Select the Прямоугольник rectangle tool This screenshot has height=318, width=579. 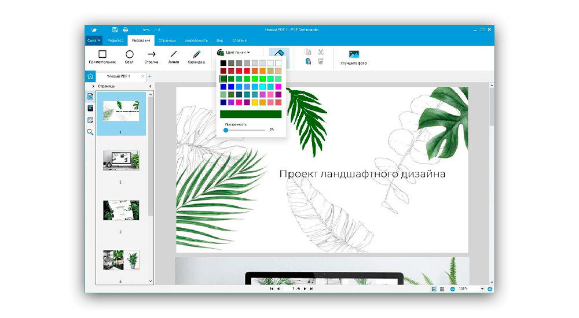coord(102,57)
